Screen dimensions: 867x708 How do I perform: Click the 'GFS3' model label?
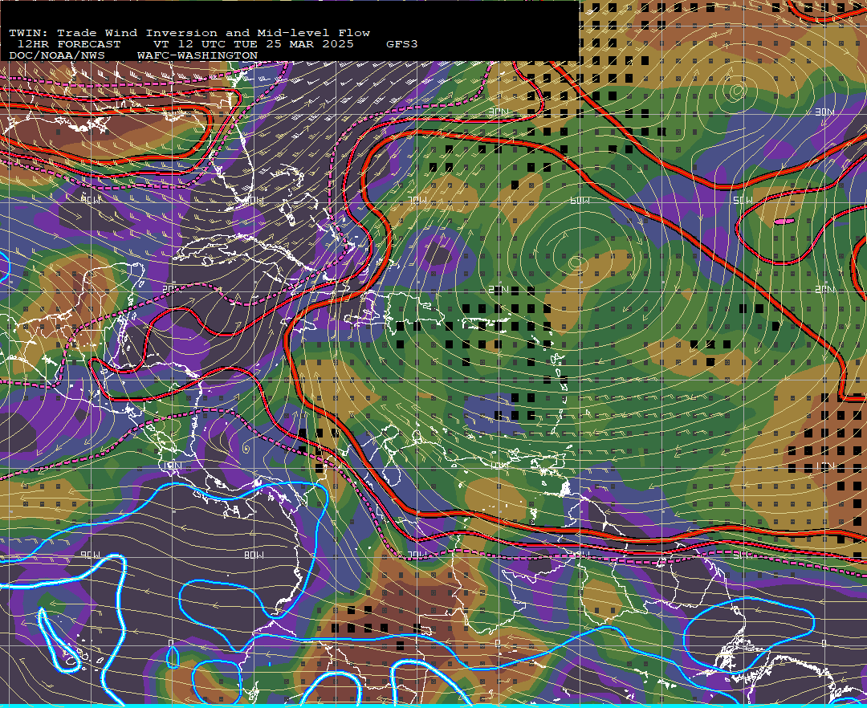402,44
